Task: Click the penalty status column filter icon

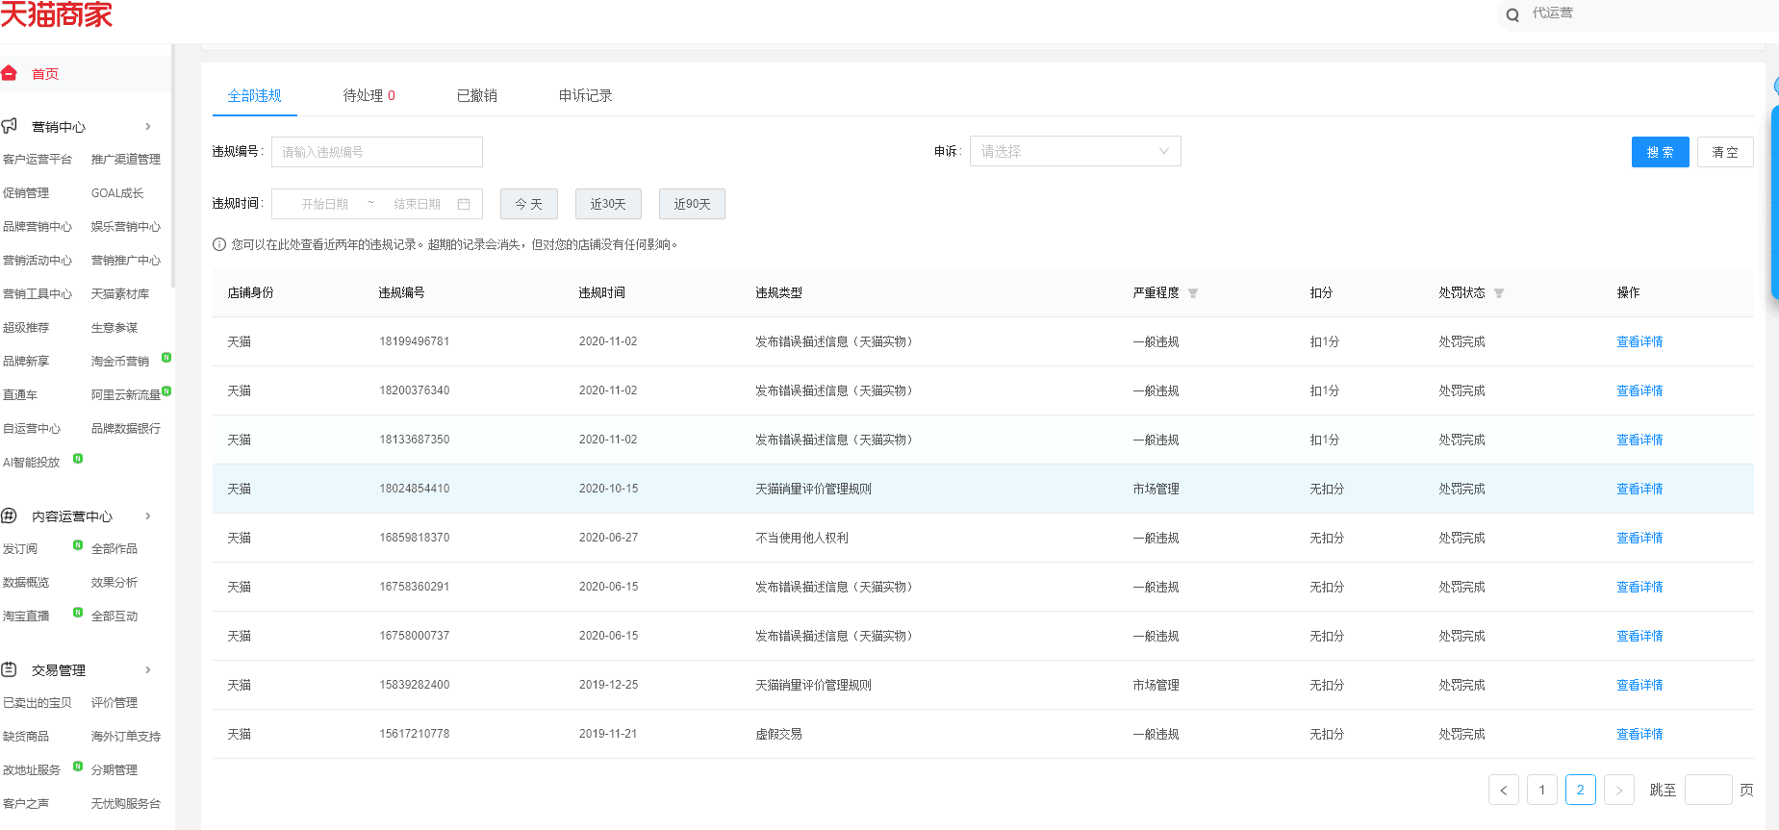Action: [1499, 293]
